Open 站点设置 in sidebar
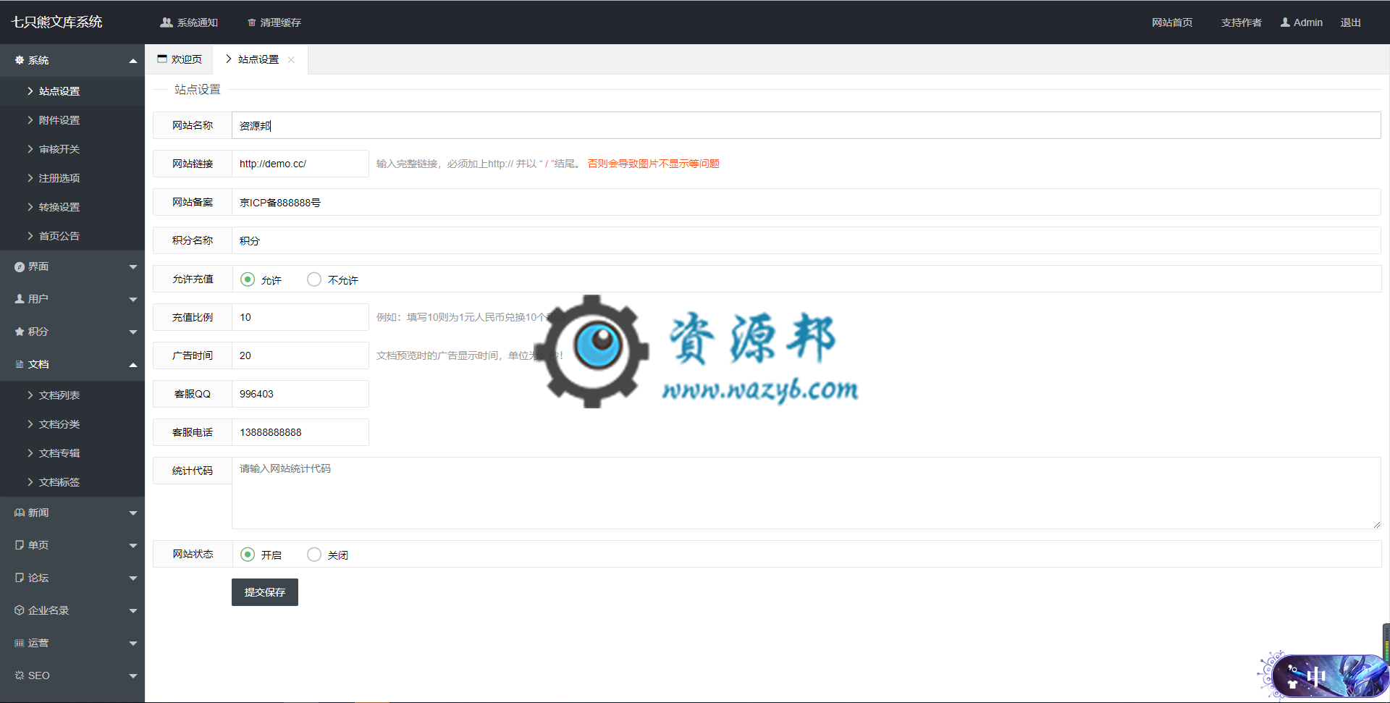This screenshot has height=703, width=1390. (x=72, y=91)
